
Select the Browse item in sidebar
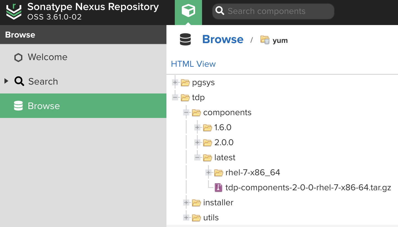click(83, 106)
